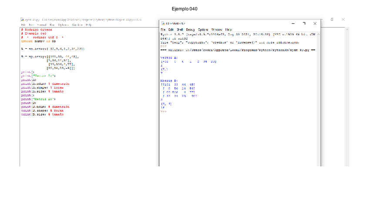
Task: Open the Run menu in the editor window
Action: (52, 25)
